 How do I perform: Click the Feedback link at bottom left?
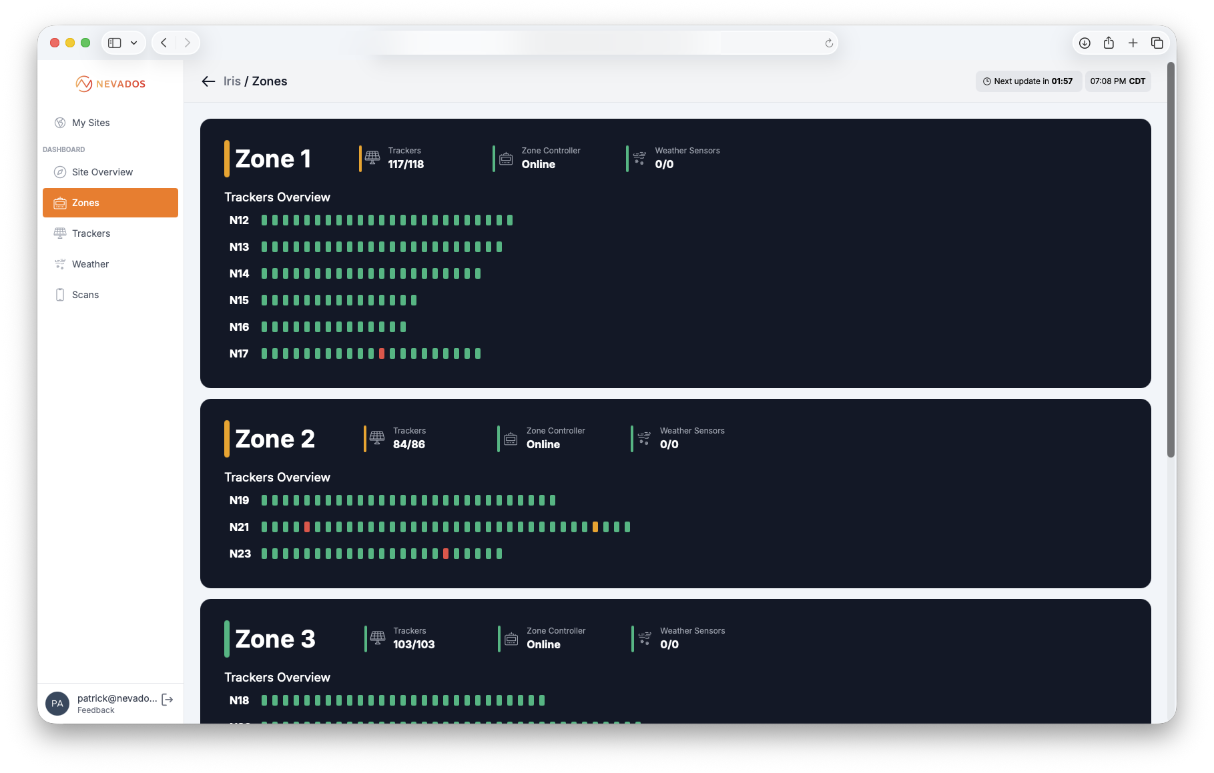(95, 710)
